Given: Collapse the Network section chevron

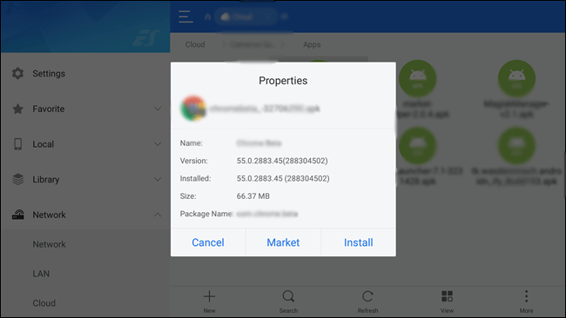Looking at the screenshot, I should click(x=158, y=215).
